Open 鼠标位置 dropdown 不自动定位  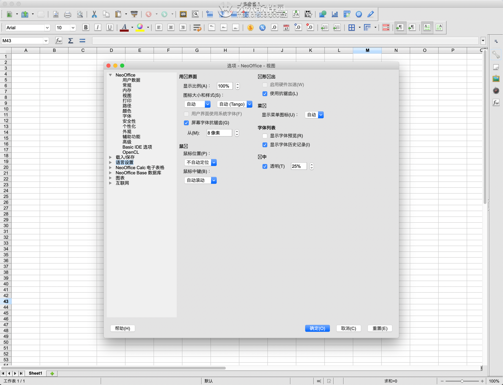click(x=200, y=162)
